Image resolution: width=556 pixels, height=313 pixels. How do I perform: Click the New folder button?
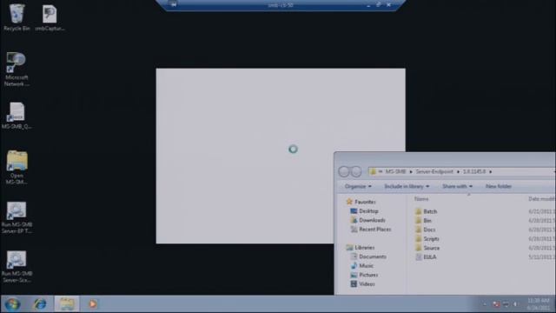click(498, 186)
